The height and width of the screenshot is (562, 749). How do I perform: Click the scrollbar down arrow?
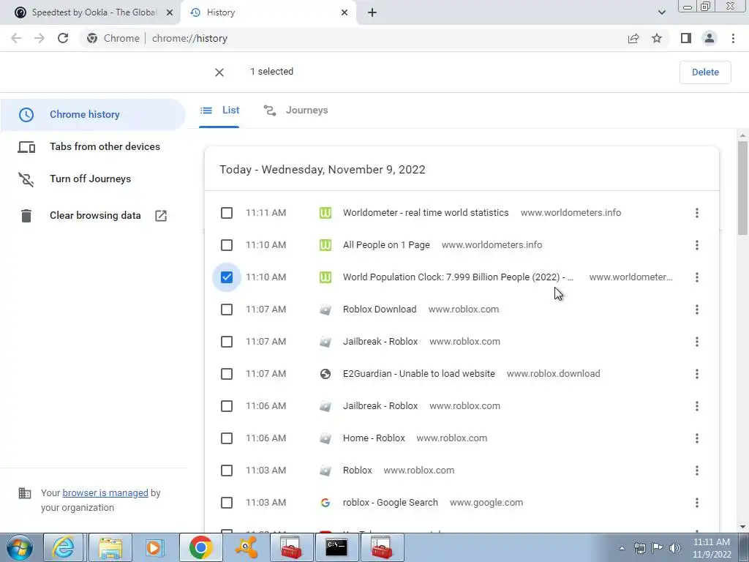click(x=742, y=527)
